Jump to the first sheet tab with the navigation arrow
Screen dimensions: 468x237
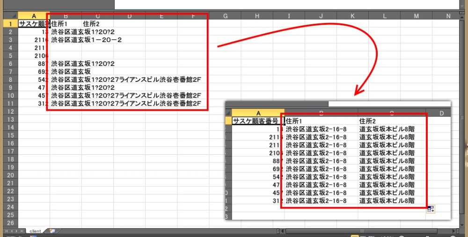click(x=7, y=231)
